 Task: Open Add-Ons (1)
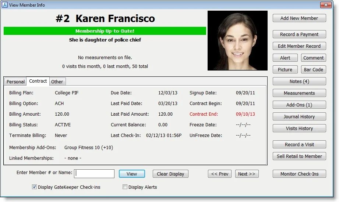[299, 105]
